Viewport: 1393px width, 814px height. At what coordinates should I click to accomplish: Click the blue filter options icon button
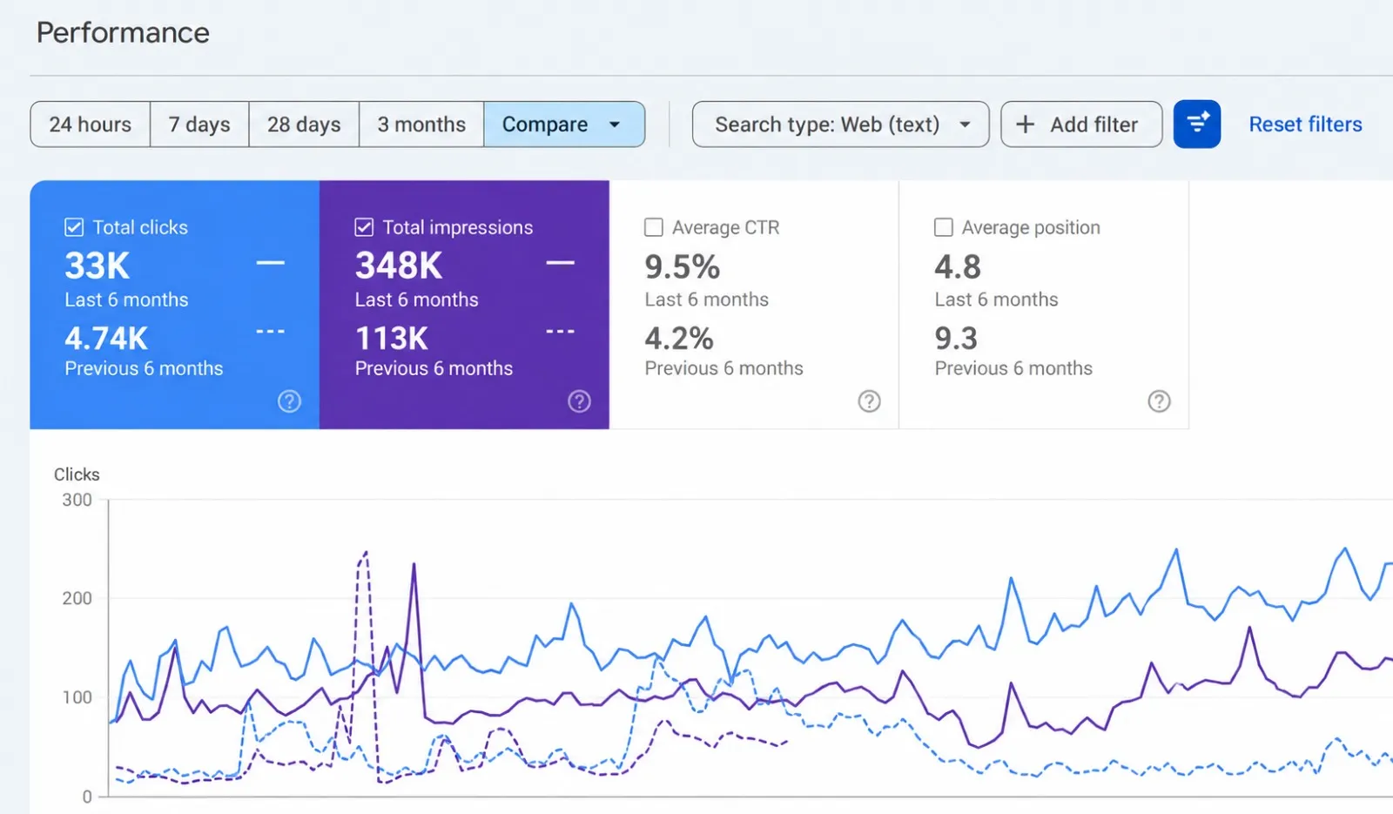coord(1197,124)
